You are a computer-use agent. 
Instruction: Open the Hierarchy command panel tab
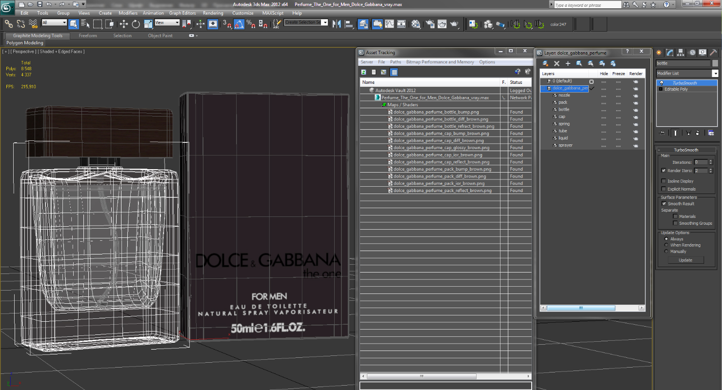coord(681,53)
